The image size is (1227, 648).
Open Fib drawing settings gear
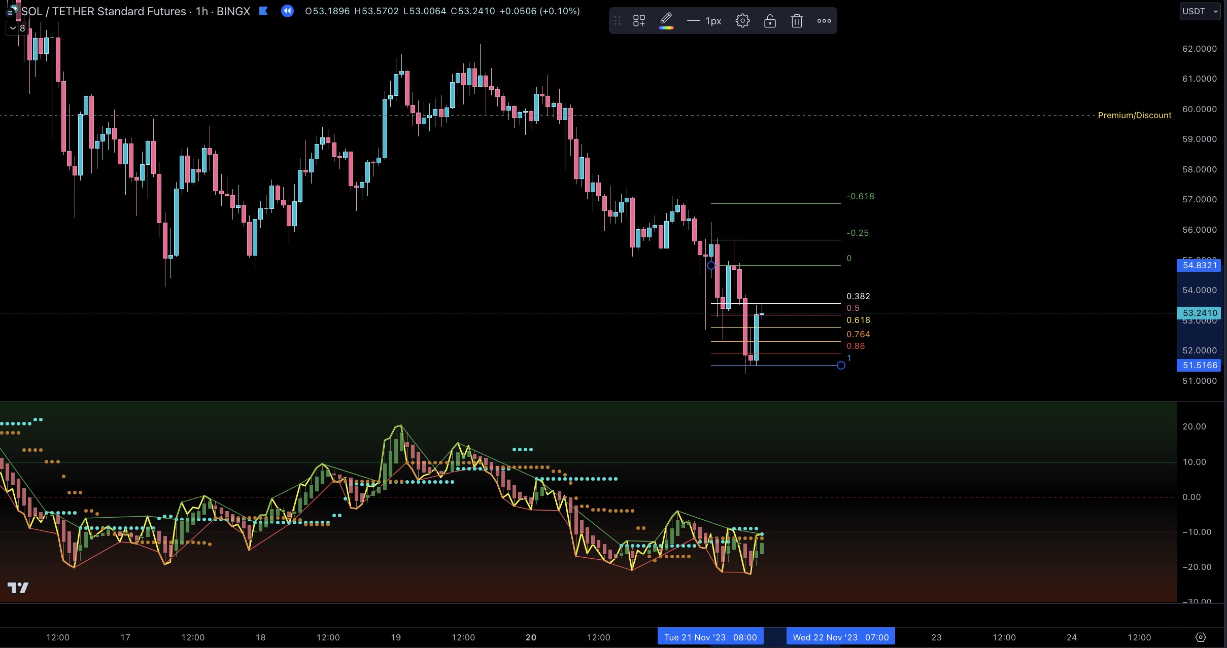coord(742,21)
